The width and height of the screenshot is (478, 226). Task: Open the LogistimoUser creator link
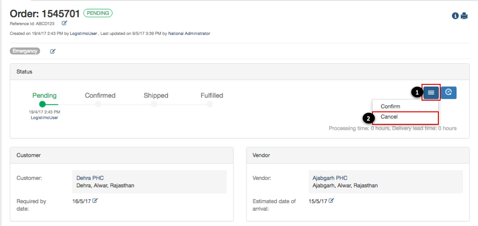83,34
